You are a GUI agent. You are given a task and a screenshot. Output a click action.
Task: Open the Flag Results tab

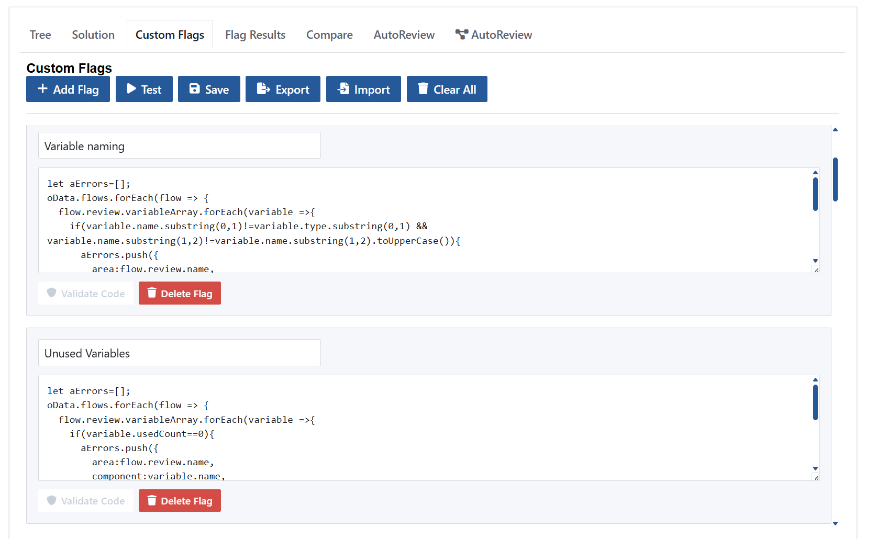point(255,35)
